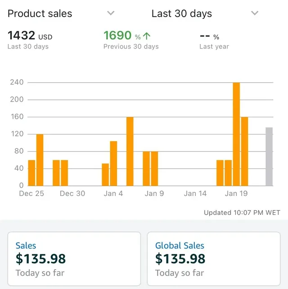Tap the Dec 30 axis label
This screenshot has height=289, width=288.
(72, 193)
